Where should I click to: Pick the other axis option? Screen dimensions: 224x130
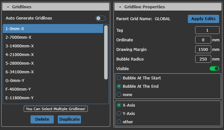point(119,122)
